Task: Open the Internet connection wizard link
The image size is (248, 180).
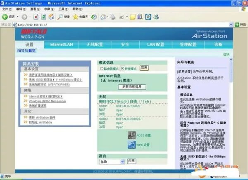Action: click(50, 75)
